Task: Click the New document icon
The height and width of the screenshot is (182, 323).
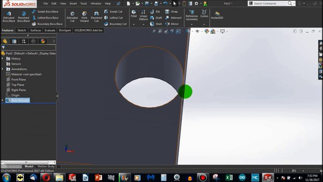Action: [x=128, y=4]
